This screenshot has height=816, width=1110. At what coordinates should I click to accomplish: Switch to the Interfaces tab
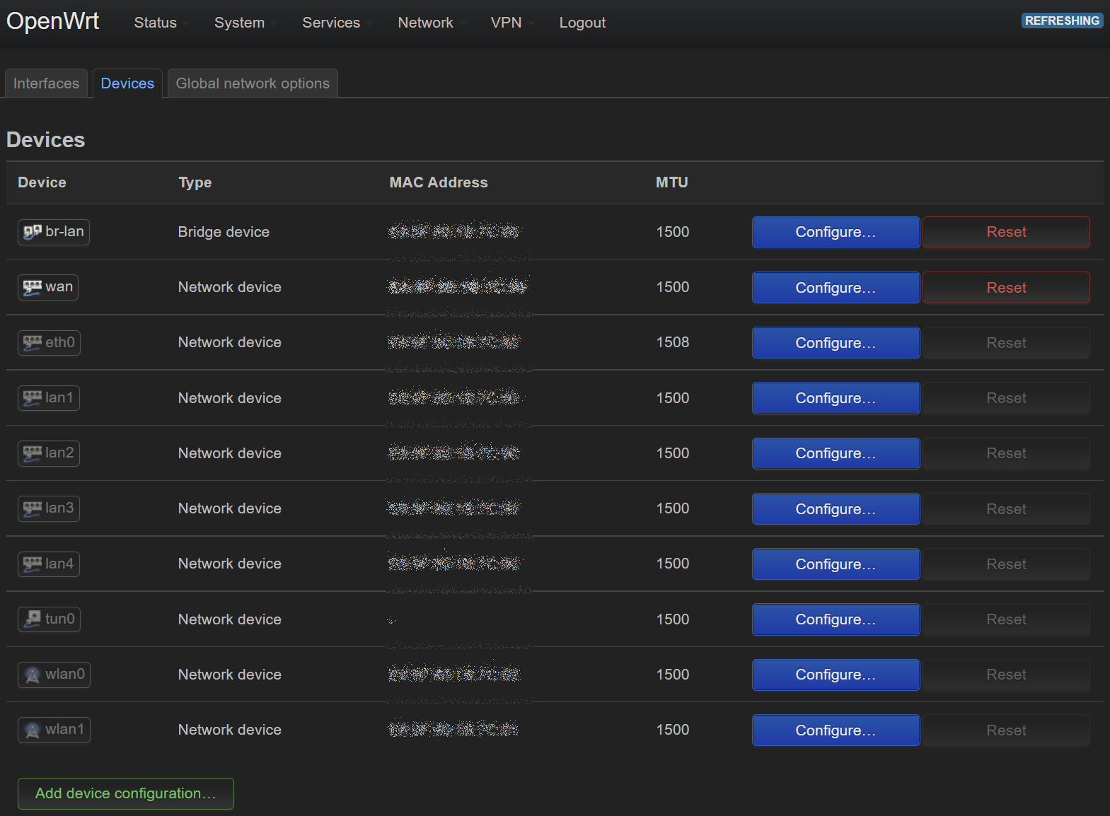click(x=46, y=83)
